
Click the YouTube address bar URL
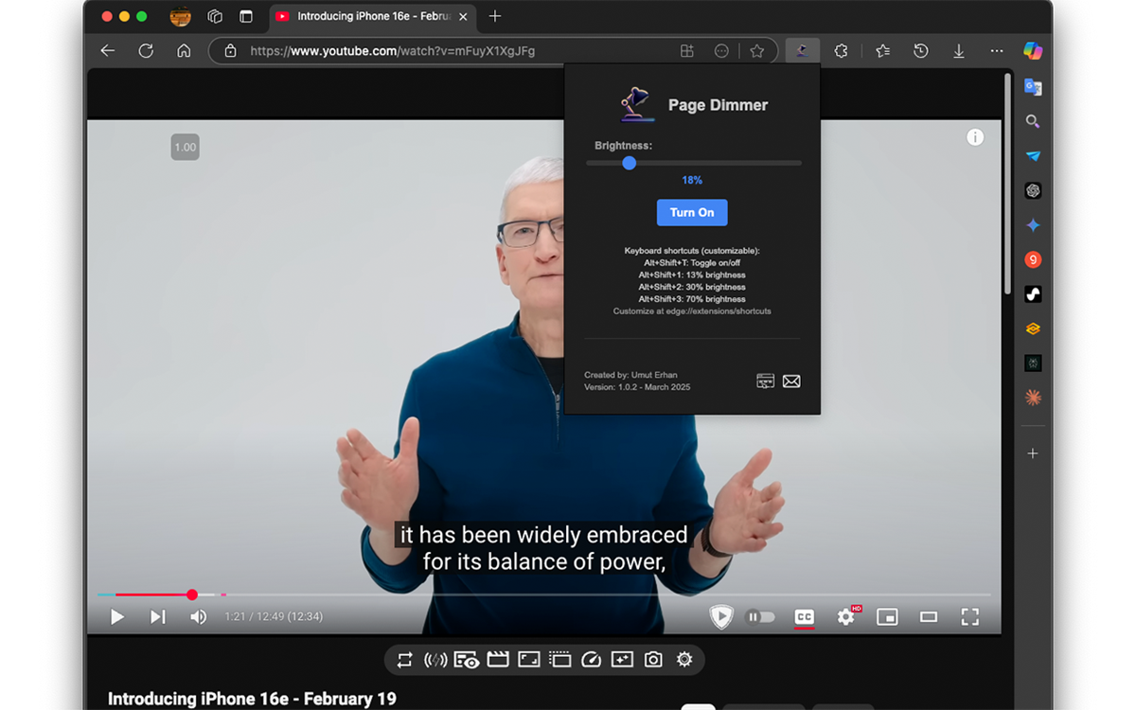tap(393, 51)
